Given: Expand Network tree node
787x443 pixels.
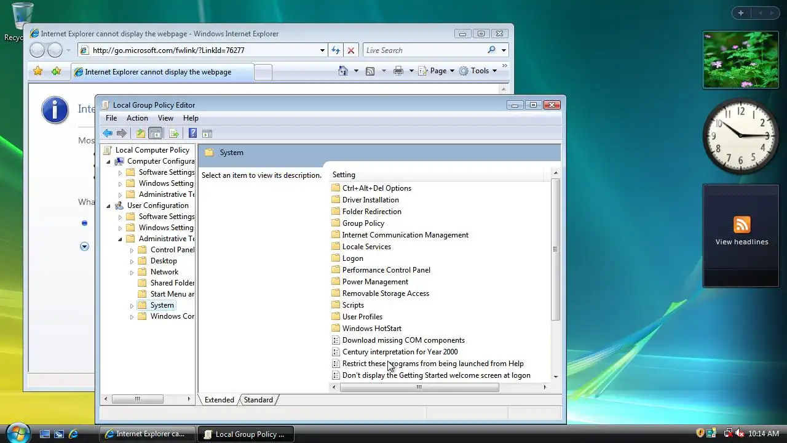Looking at the screenshot, I should coord(132,273).
